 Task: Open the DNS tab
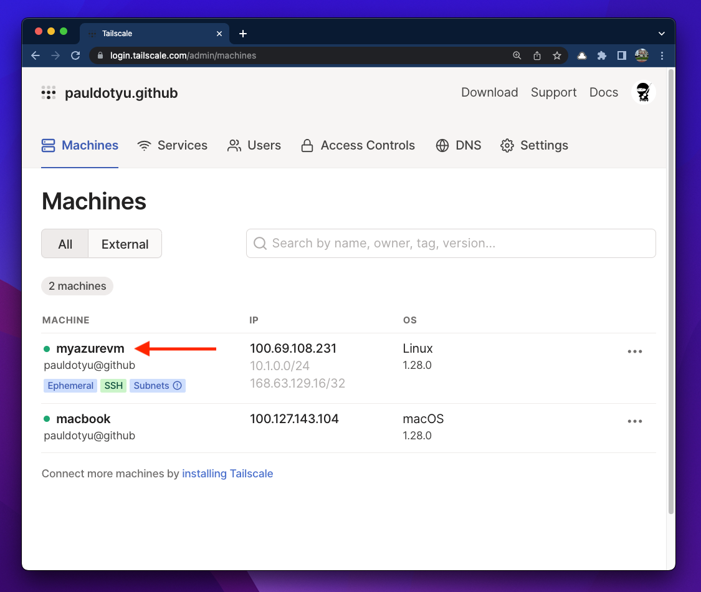pyautogui.click(x=459, y=145)
